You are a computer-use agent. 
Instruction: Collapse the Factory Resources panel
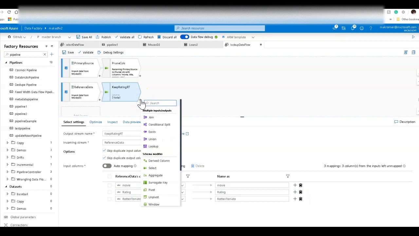tap(52, 46)
